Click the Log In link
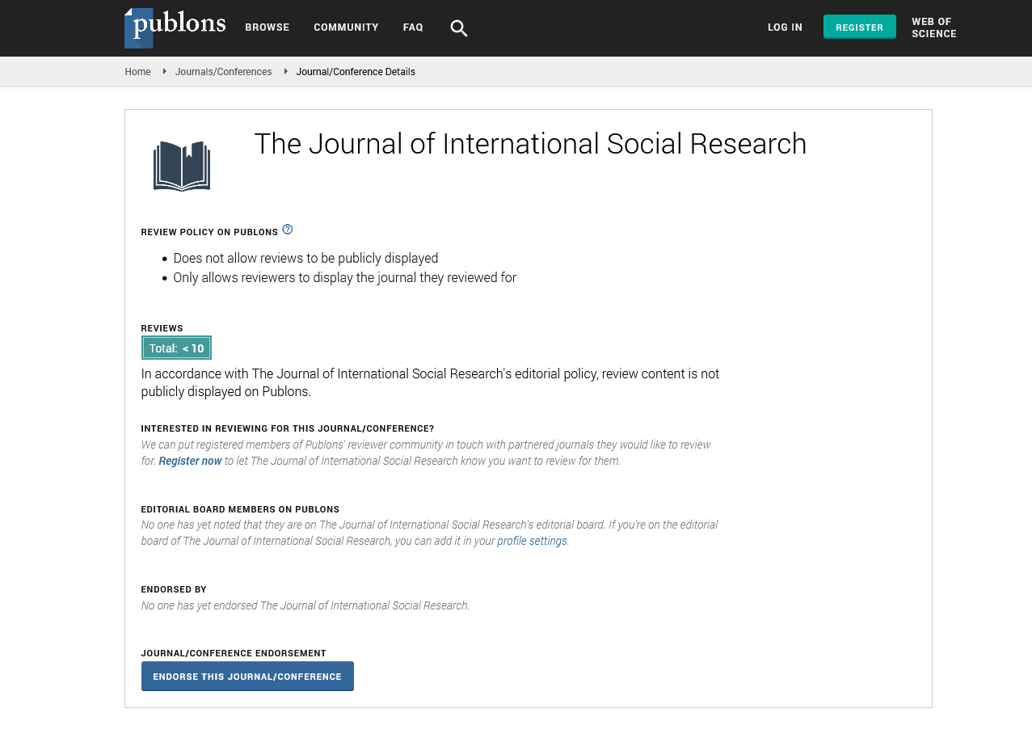 click(x=785, y=27)
